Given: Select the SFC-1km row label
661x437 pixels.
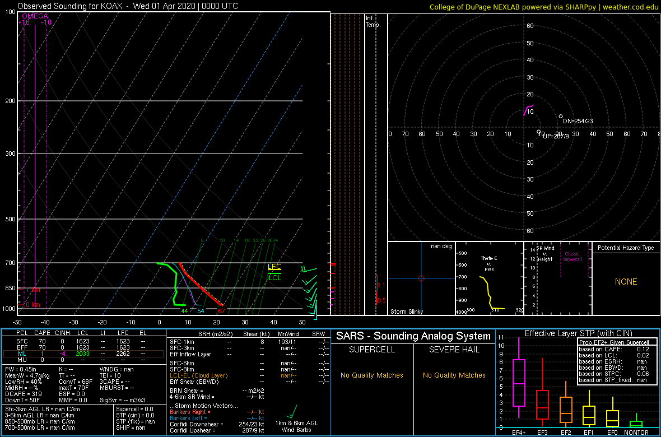Looking at the screenshot, I should pos(181,342).
